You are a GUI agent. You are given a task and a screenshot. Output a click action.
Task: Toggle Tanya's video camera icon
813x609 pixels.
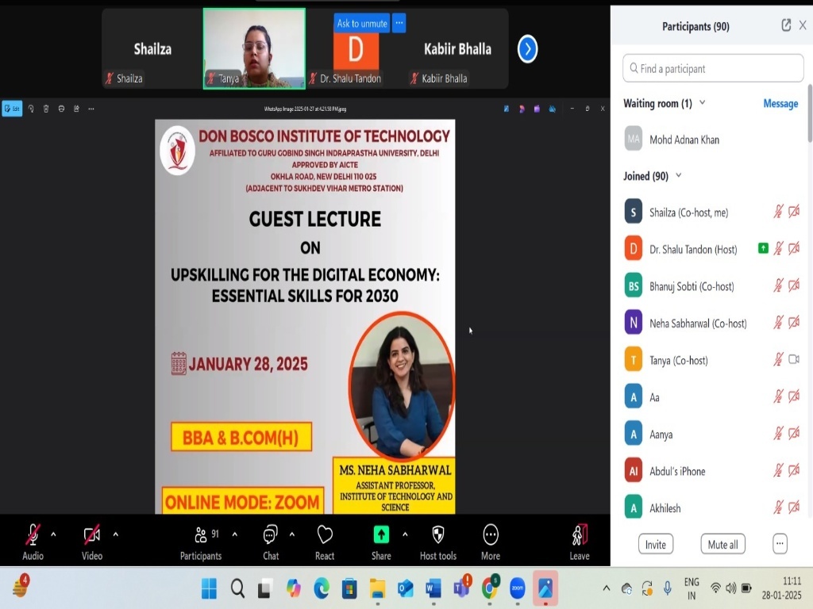pos(794,360)
